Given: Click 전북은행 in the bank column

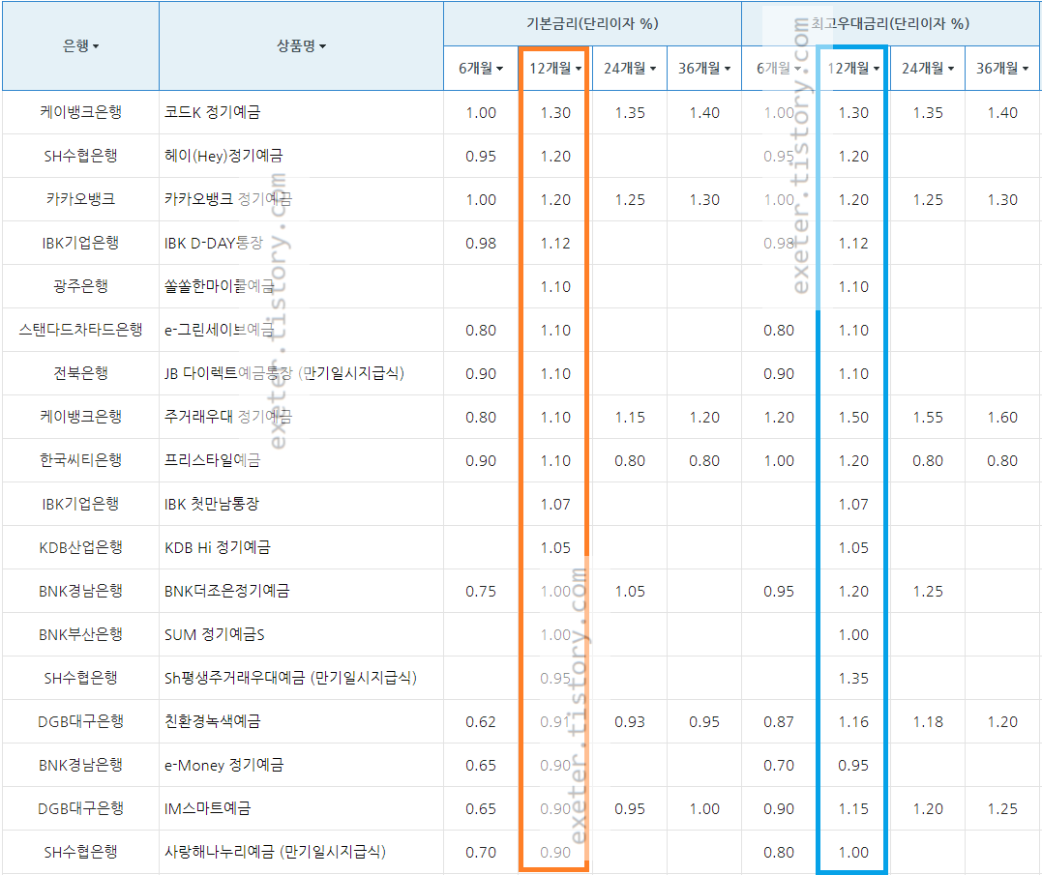Looking at the screenshot, I should tap(80, 373).
